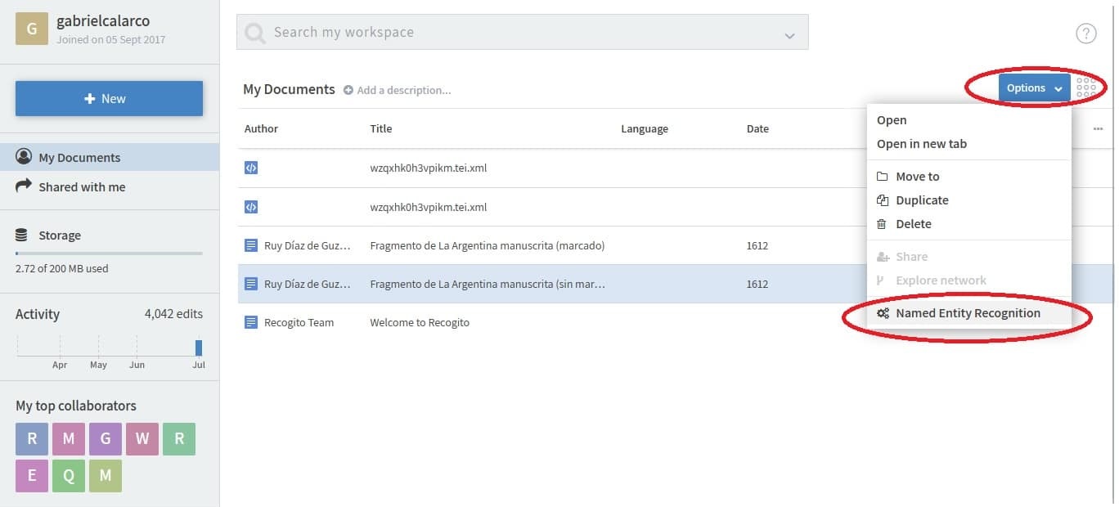Click the search magnifier icon
Viewport: 1119px width, 507px height.
(x=255, y=33)
